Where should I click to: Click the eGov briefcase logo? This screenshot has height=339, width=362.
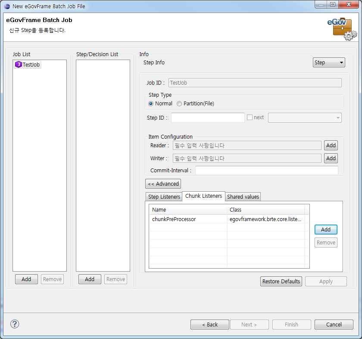[342, 29]
